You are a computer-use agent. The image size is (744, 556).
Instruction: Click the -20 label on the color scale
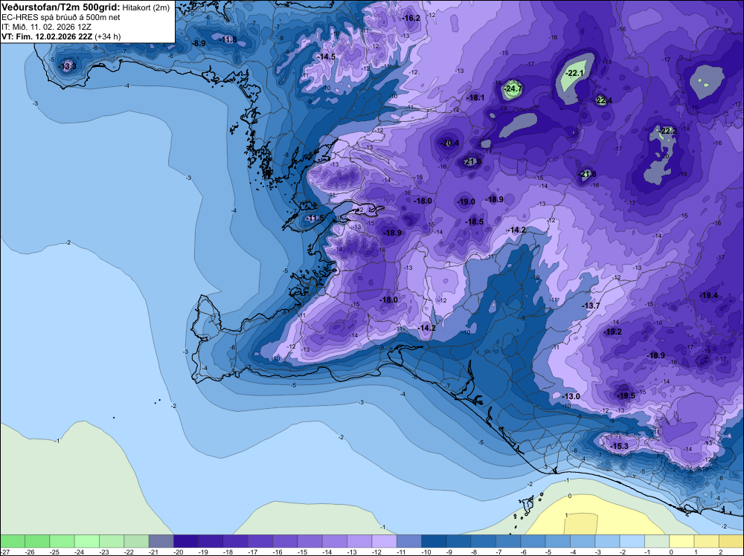coord(179,552)
